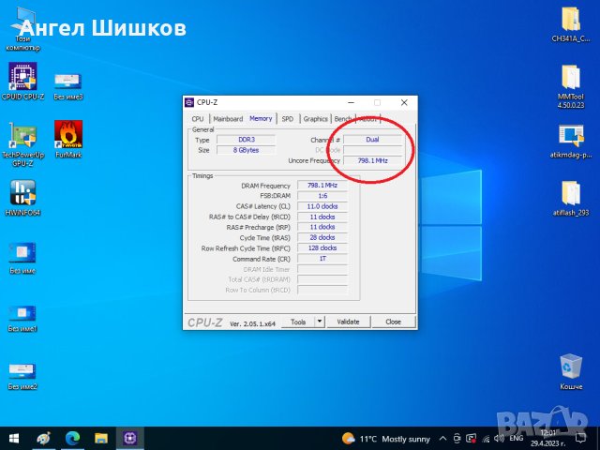Click the DRAM Frequency value field
The width and height of the screenshot is (600, 450).
tap(322, 186)
